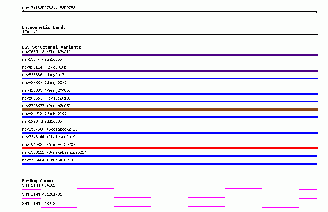Open variant nsv155 (Tuzun2005)
The image size is (328, 212).
coord(42,59)
